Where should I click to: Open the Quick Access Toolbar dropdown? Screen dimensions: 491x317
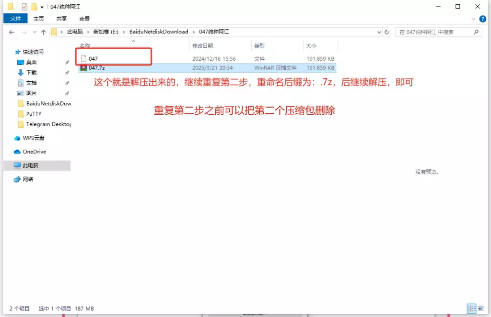coord(41,7)
